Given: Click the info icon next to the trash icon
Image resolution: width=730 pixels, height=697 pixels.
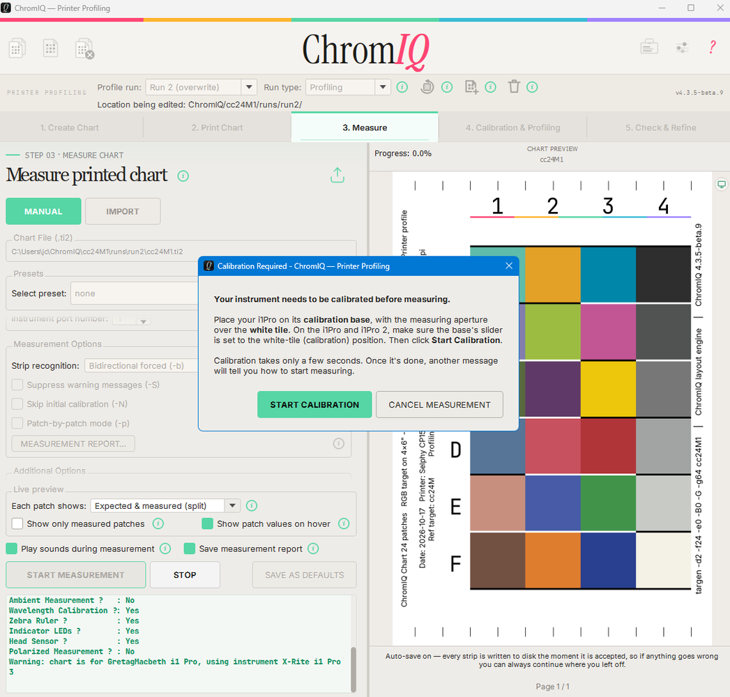Looking at the screenshot, I should tap(532, 87).
